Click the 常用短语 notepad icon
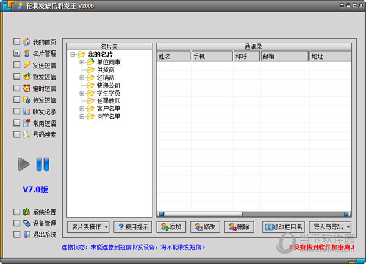The image size is (366, 264). pyautogui.click(x=27, y=123)
